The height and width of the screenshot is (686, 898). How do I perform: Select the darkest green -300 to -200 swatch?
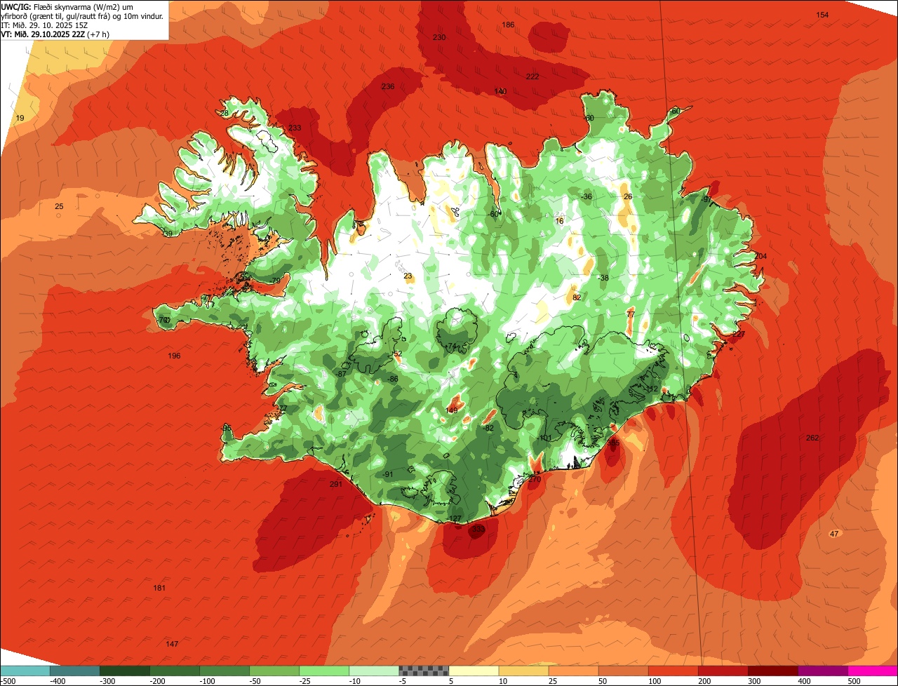125,671
